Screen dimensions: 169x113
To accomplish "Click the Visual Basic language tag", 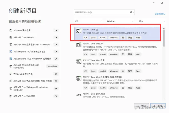I will pyautogui.click(x=52, y=66).
